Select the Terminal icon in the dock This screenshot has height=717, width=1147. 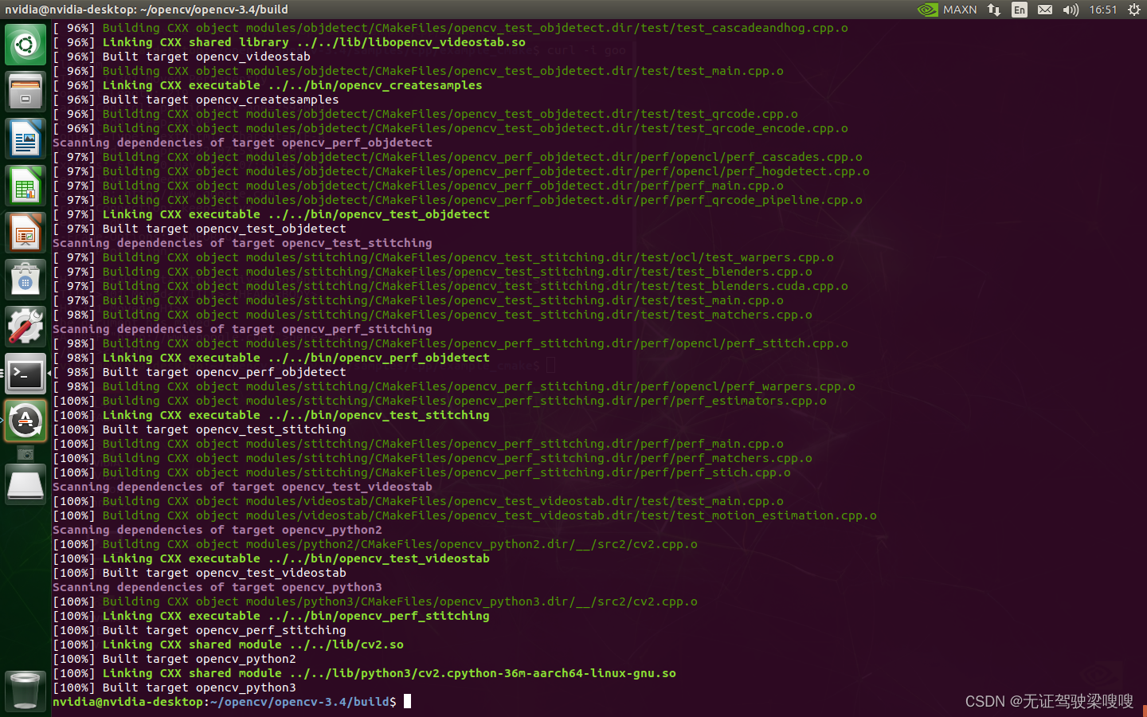point(25,374)
